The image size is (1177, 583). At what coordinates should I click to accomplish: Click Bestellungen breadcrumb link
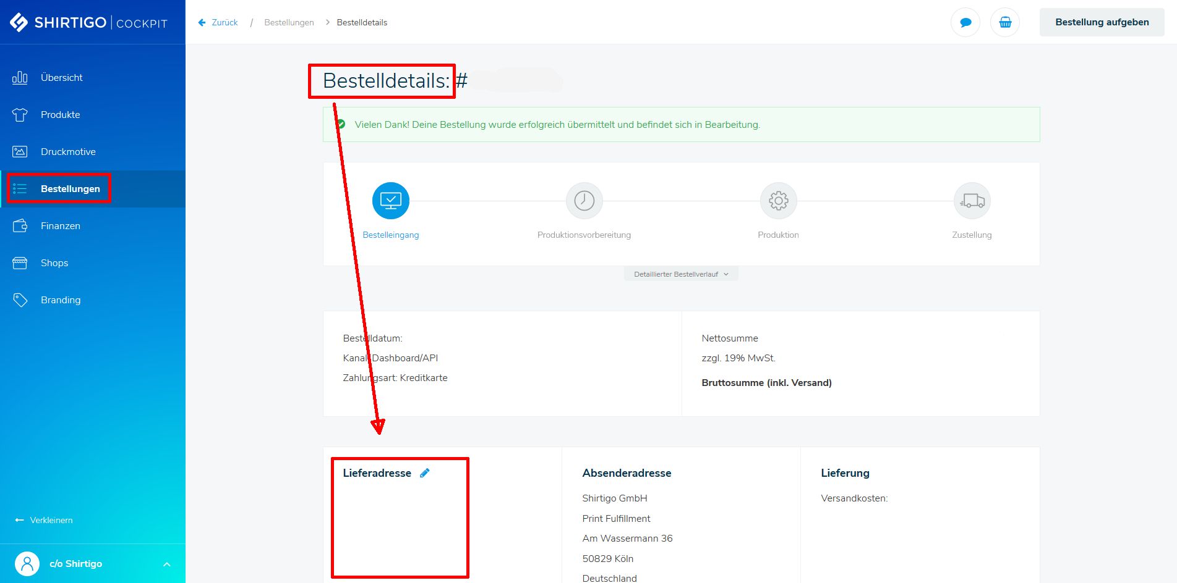click(x=289, y=23)
